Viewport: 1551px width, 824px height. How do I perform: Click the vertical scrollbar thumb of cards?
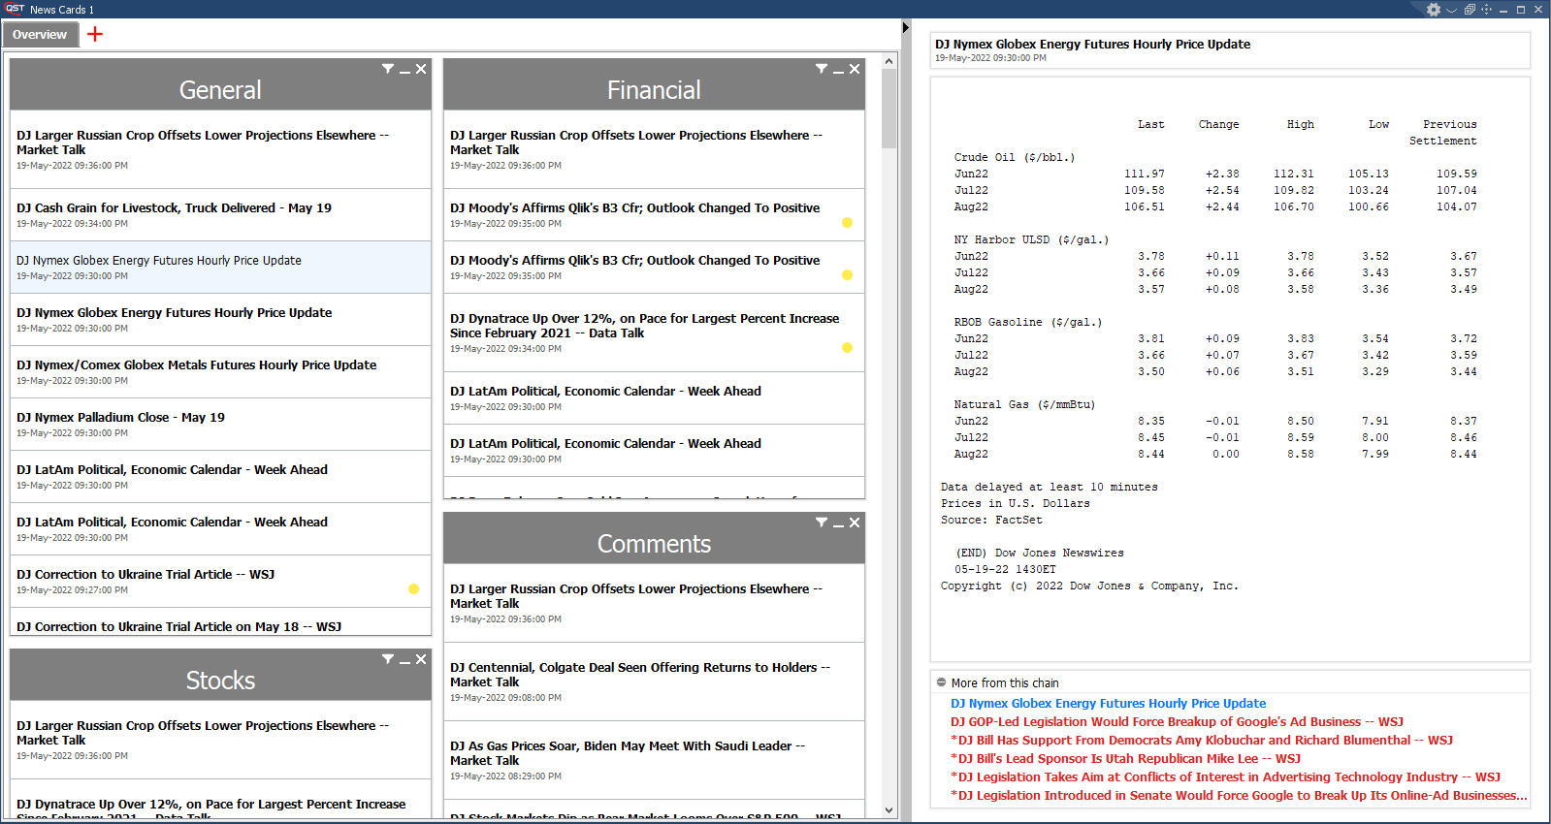pyautogui.click(x=889, y=108)
